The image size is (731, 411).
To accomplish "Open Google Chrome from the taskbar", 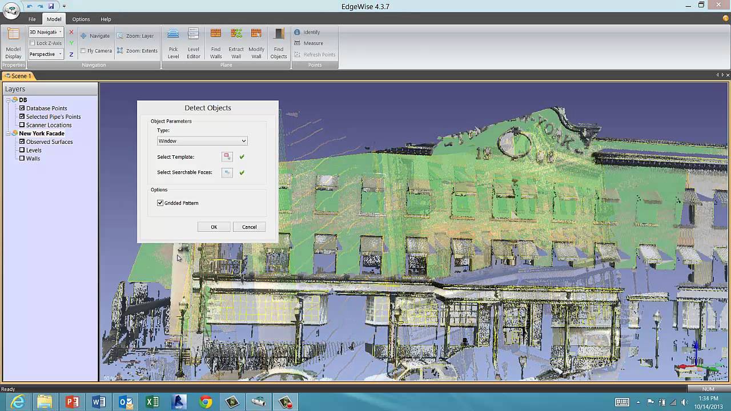I will 206,402.
